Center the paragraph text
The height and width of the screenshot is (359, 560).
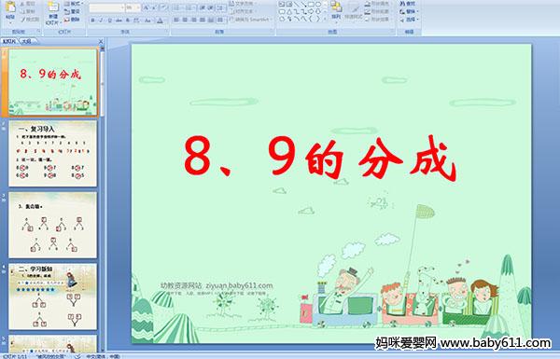185,20
